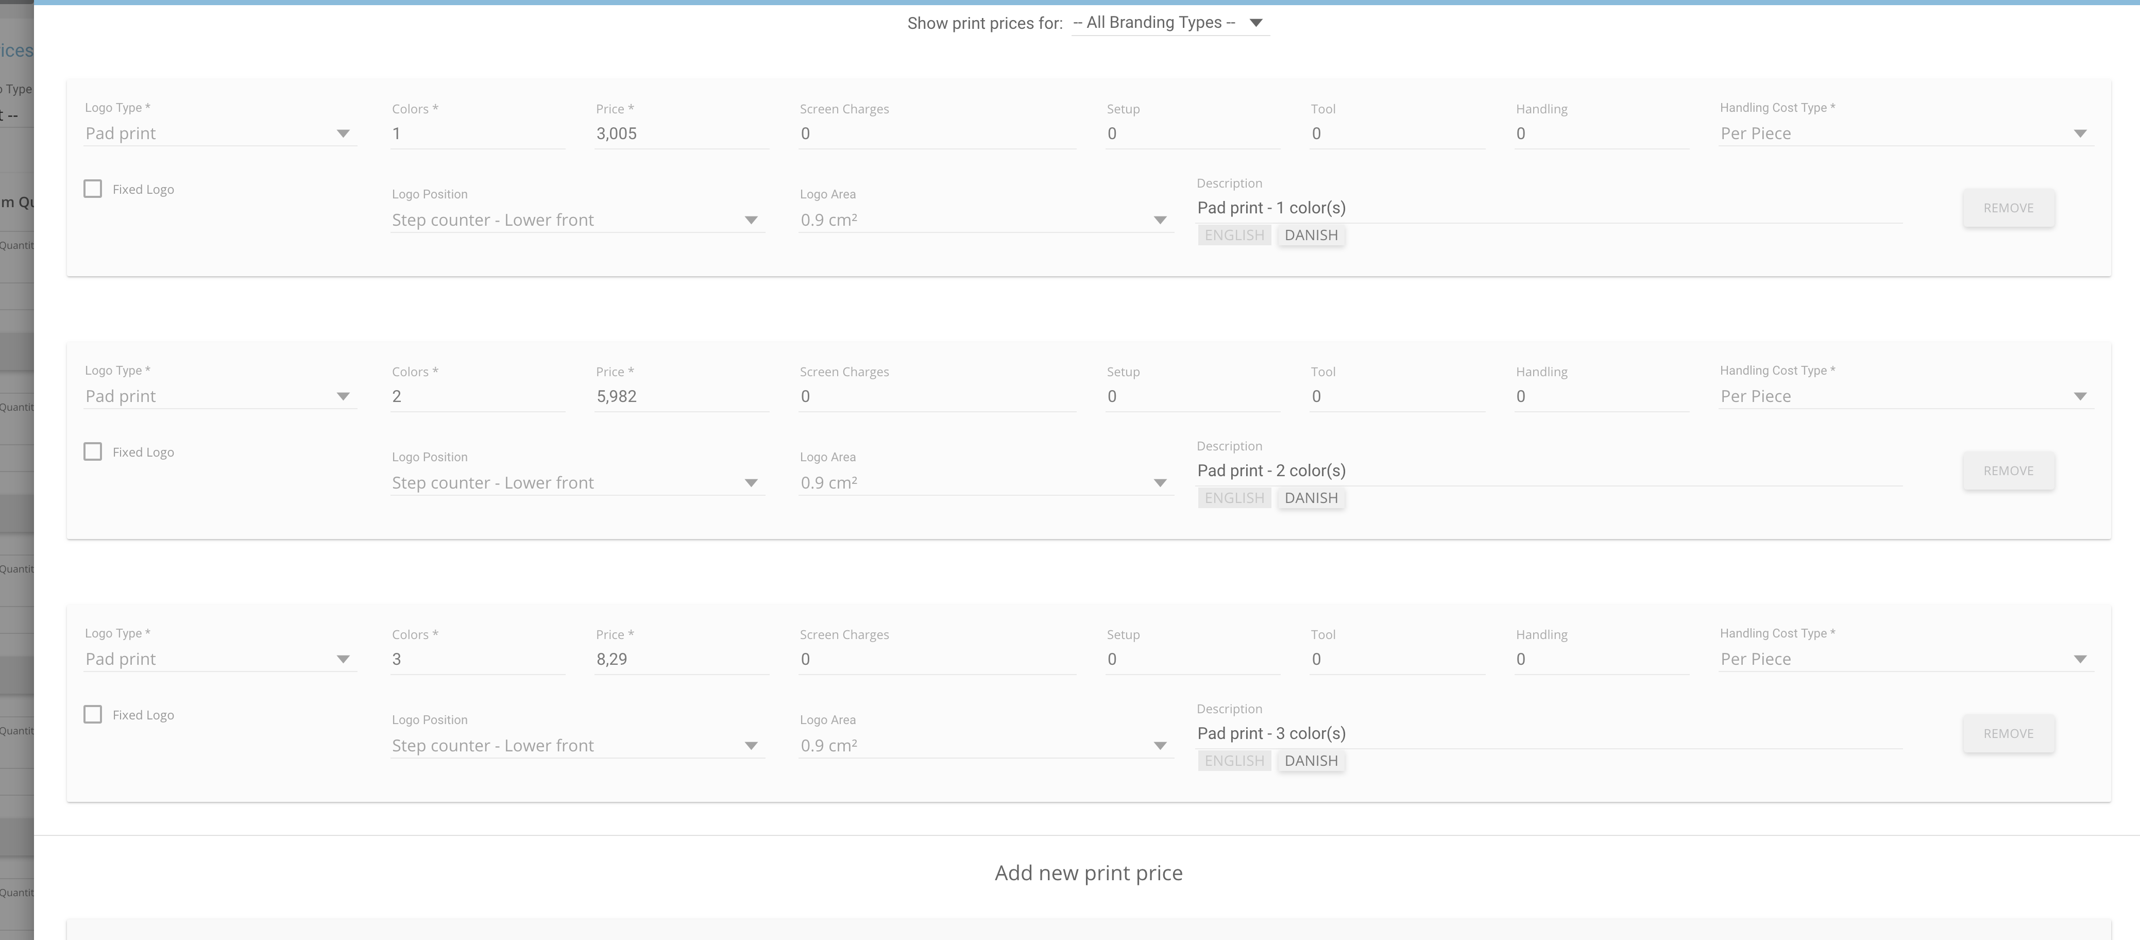Screen dimensions: 2140x940
Task: Select ENGLISH tab in 3-color description
Action: [1234, 761]
